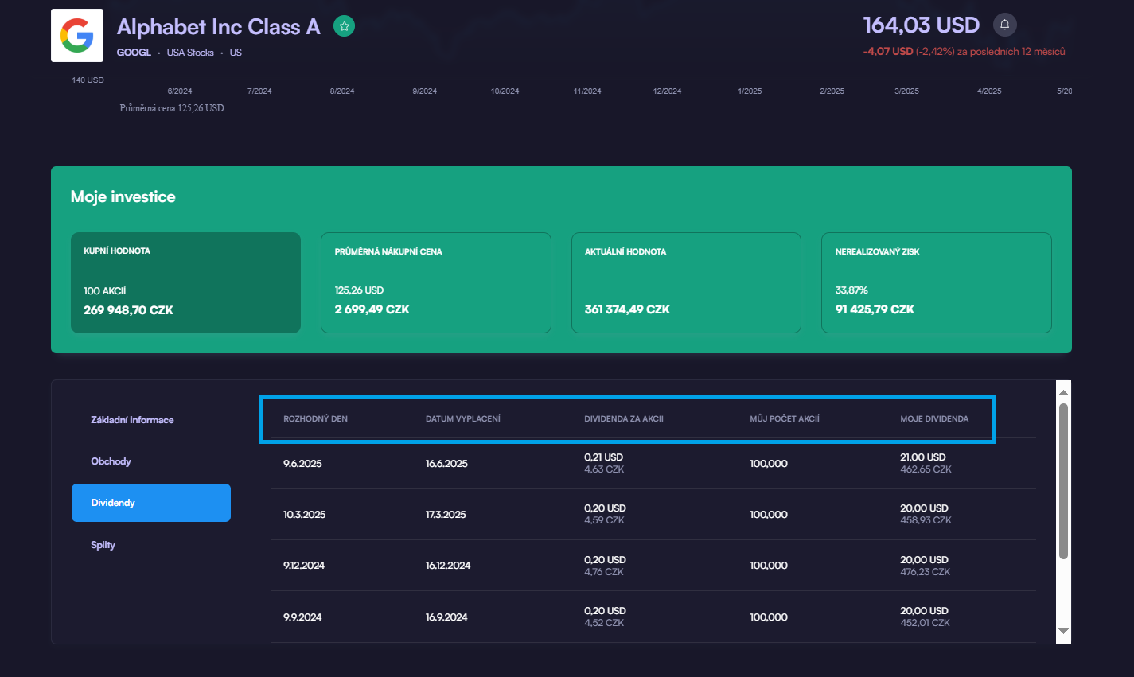This screenshot has width=1134, height=677.
Task: Sort by Datum vyplacení column header
Action: [x=463, y=418]
